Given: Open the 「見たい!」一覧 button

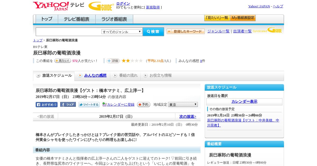Looking at the screenshot, I should coord(217,18).
